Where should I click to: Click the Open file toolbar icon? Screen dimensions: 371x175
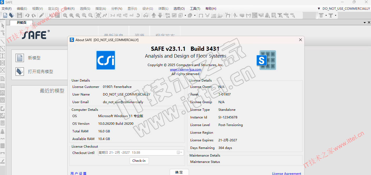(11, 15)
